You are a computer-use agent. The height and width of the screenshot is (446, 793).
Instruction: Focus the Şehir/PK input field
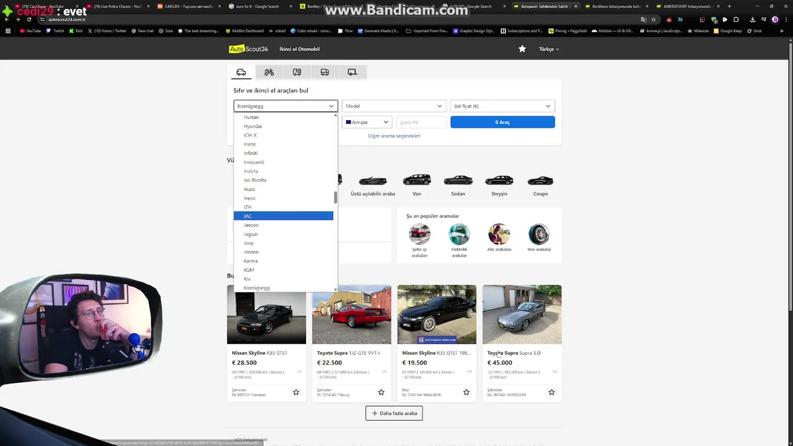click(421, 122)
